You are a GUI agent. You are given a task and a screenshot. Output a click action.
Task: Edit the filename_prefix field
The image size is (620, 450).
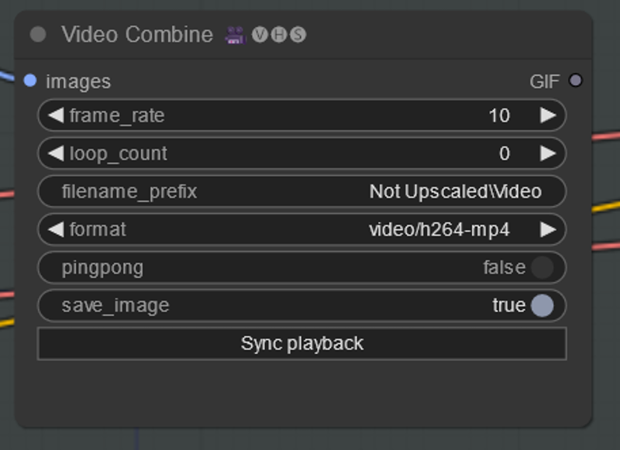click(x=302, y=191)
